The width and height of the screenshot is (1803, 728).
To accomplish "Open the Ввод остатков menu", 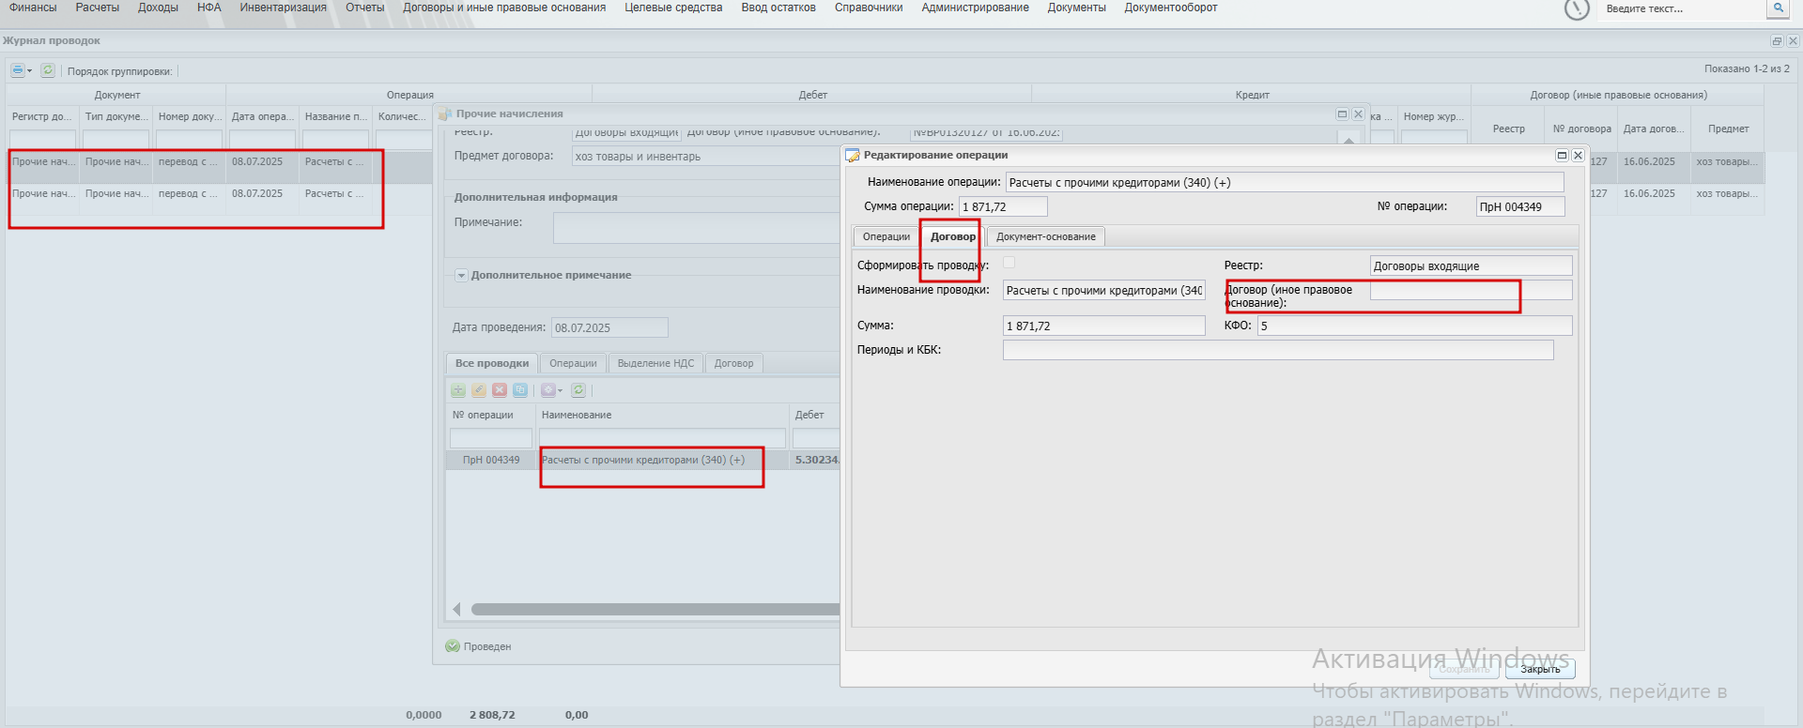I will [778, 8].
